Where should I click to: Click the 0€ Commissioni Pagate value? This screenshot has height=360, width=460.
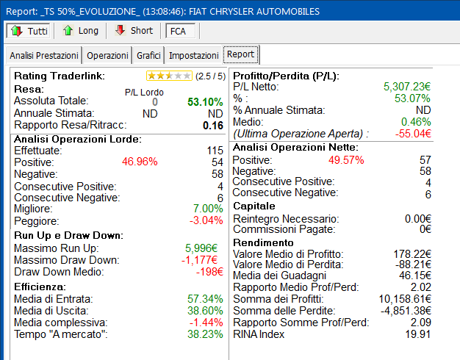[x=425, y=229]
